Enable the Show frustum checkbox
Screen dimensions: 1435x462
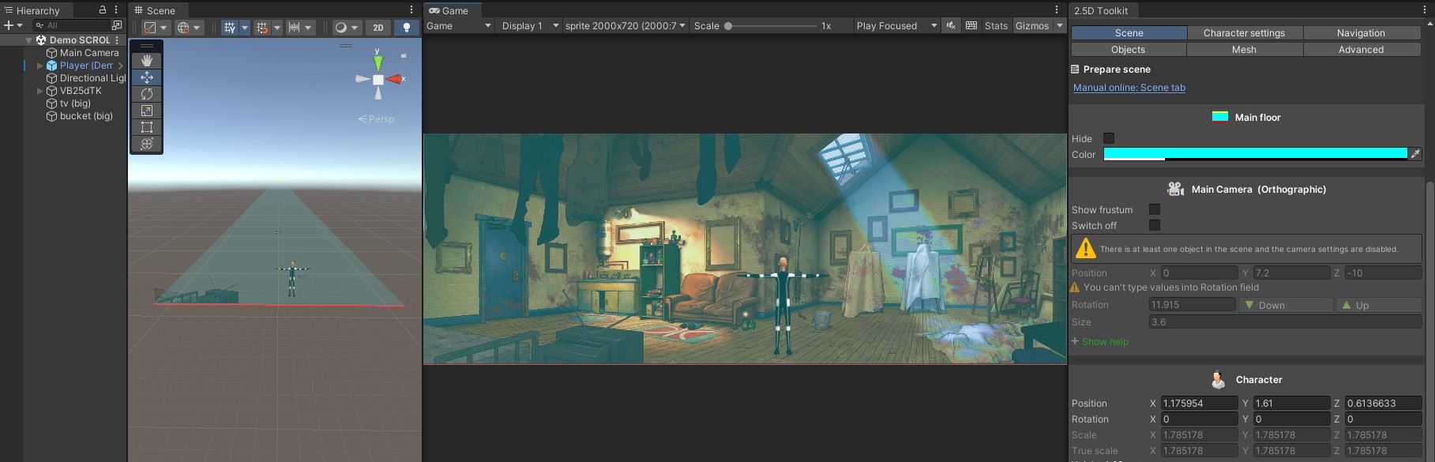1155,209
